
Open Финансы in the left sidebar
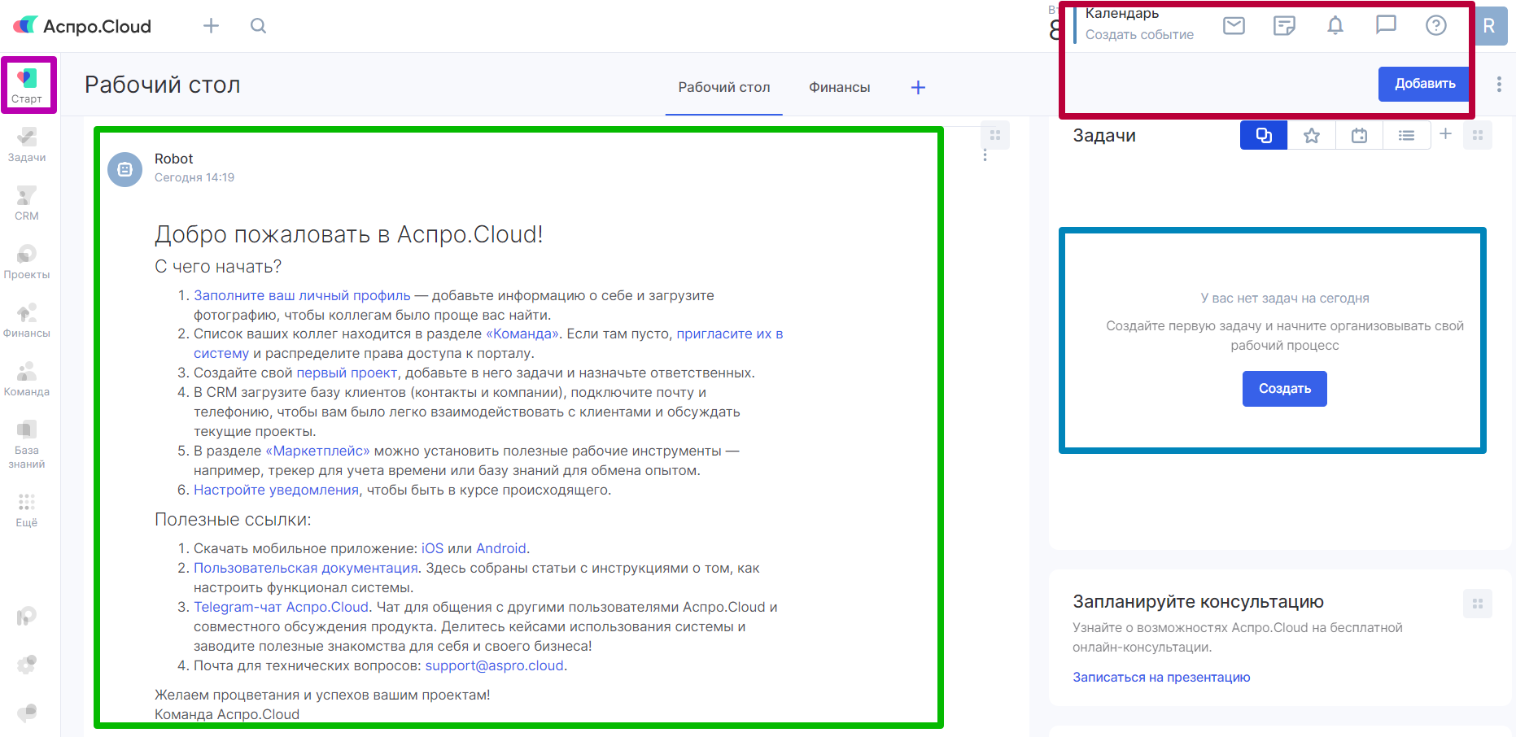click(x=27, y=321)
